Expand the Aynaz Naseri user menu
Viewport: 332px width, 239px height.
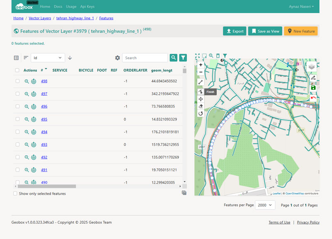click(301, 7)
